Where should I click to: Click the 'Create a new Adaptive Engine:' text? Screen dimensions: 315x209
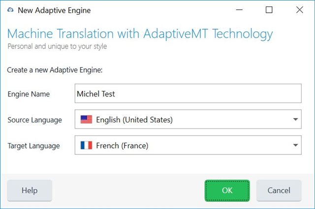pos(55,70)
